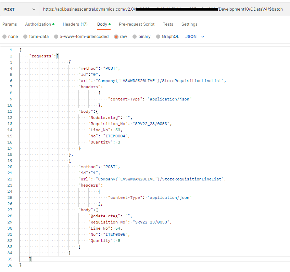Image resolution: width=290 pixels, height=272 pixels.
Task: Open the Authorization tab
Action: (x=40, y=24)
